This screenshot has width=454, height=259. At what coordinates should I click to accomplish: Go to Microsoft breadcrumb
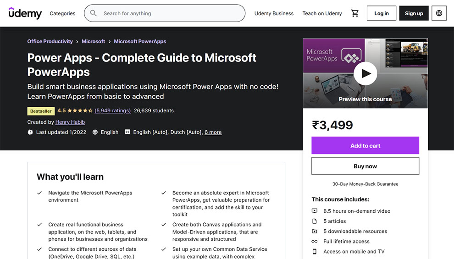point(93,41)
